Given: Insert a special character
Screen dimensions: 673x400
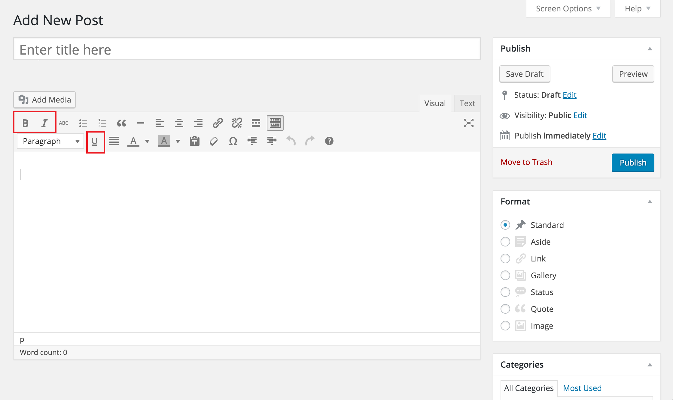Looking at the screenshot, I should coord(233,141).
